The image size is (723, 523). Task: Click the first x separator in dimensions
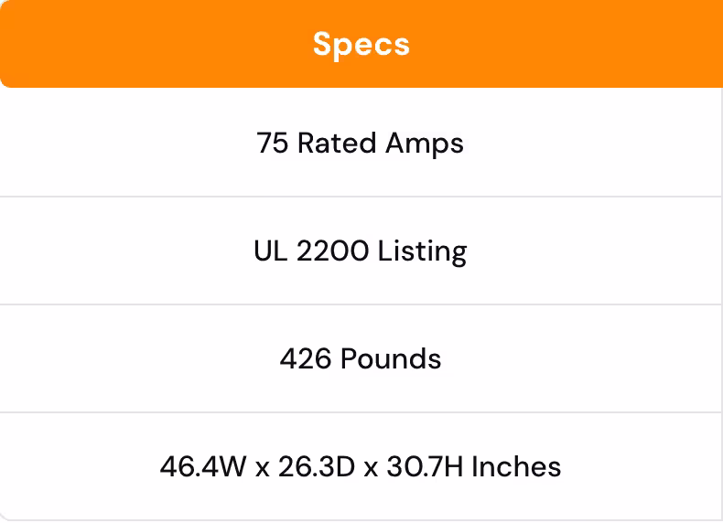[262, 468]
